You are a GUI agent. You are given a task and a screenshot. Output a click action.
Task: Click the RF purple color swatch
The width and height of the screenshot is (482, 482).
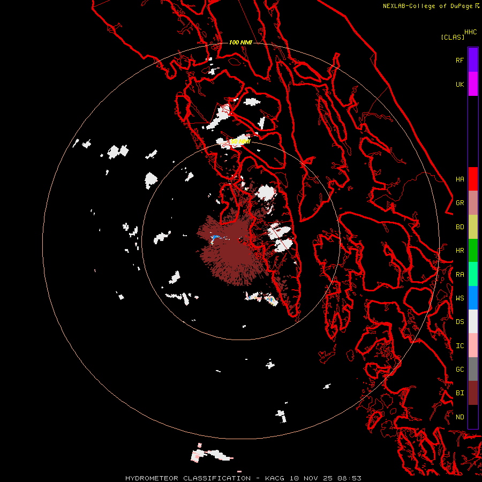point(473,60)
